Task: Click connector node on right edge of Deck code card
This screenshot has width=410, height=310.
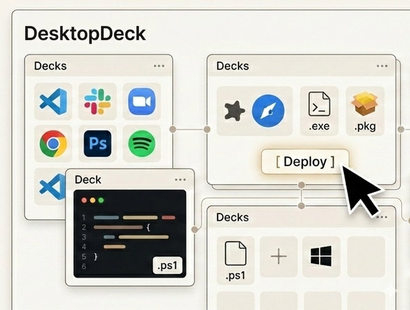Action: pyautogui.click(x=195, y=230)
